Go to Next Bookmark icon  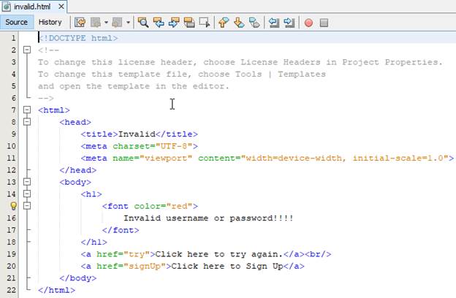(x=239, y=23)
